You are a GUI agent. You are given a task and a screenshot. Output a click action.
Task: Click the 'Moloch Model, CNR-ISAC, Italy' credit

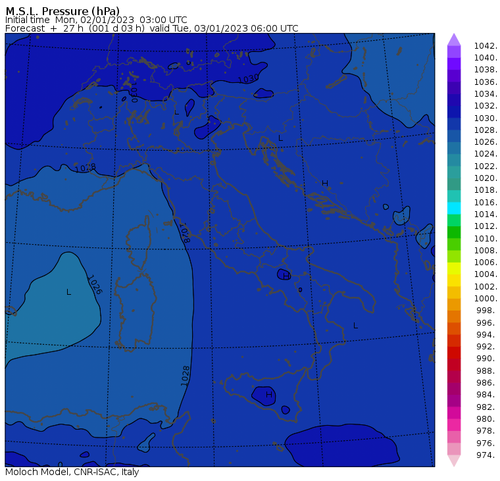click(x=72, y=472)
